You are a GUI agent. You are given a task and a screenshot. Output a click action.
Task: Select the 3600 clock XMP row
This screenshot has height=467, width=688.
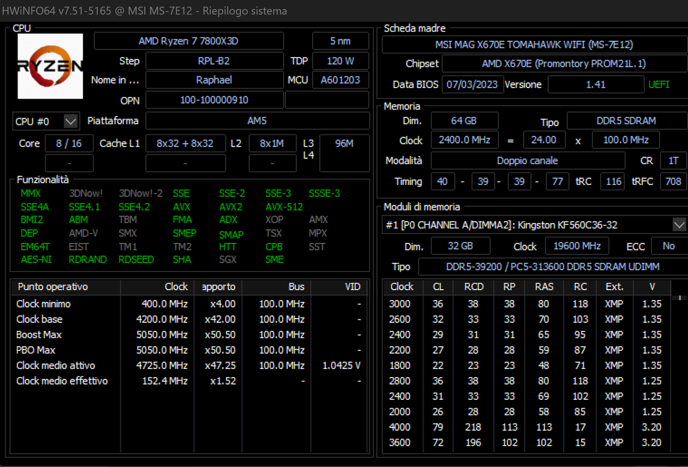(526, 442)
